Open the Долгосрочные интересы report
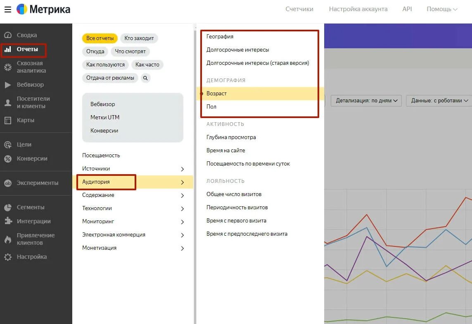The width and height of the screenshot is (472, 324). point(237,50)
